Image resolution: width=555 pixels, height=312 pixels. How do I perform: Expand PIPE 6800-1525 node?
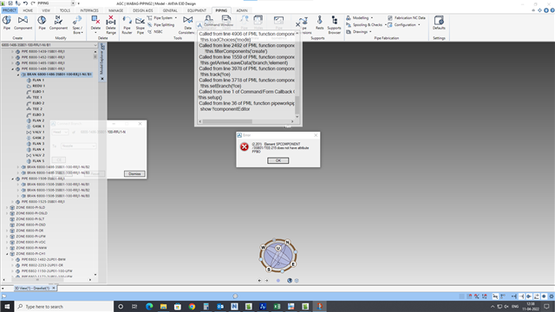point(12,202)
